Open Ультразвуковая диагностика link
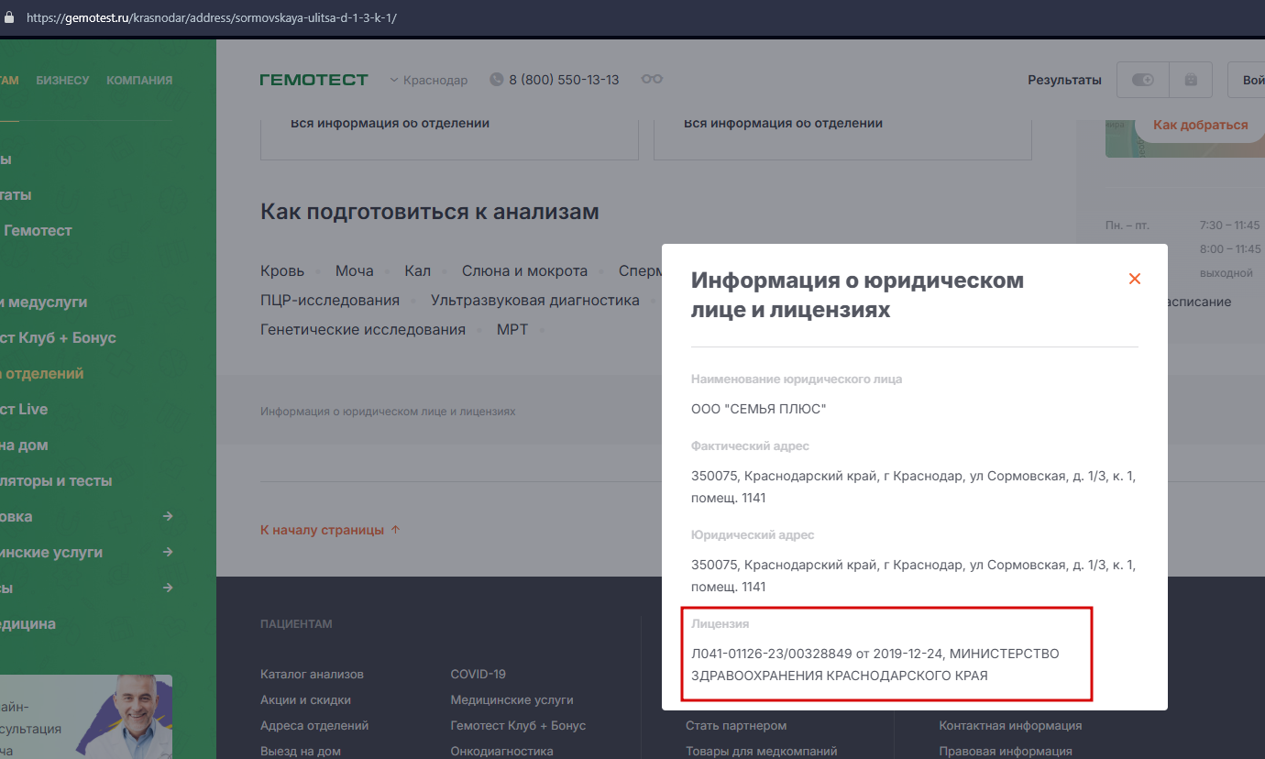Image resolution: width=1265 pixels, height=759 pixels. coord(535,300)
